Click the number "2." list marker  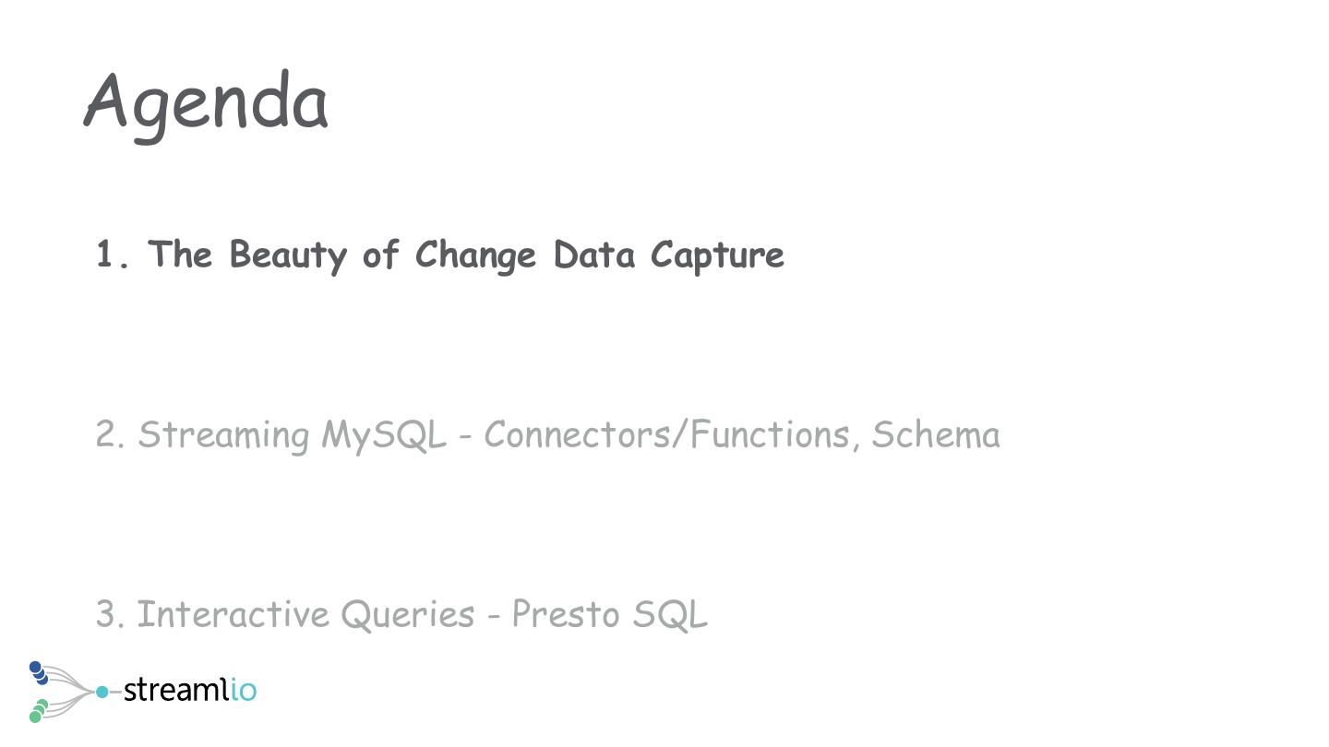pyautogui.click(x=110, y=434)
